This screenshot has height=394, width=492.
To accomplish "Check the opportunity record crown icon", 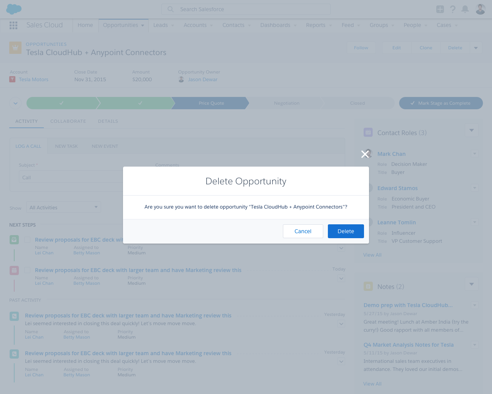I will pos(15,48).
